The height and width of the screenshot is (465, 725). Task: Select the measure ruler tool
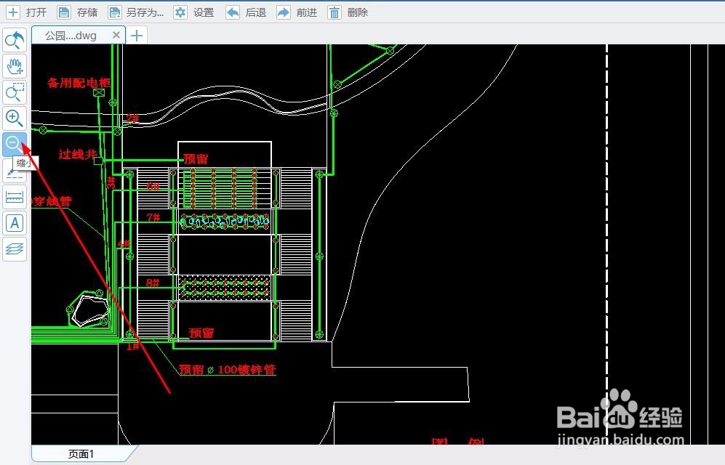tap(15, 197)
